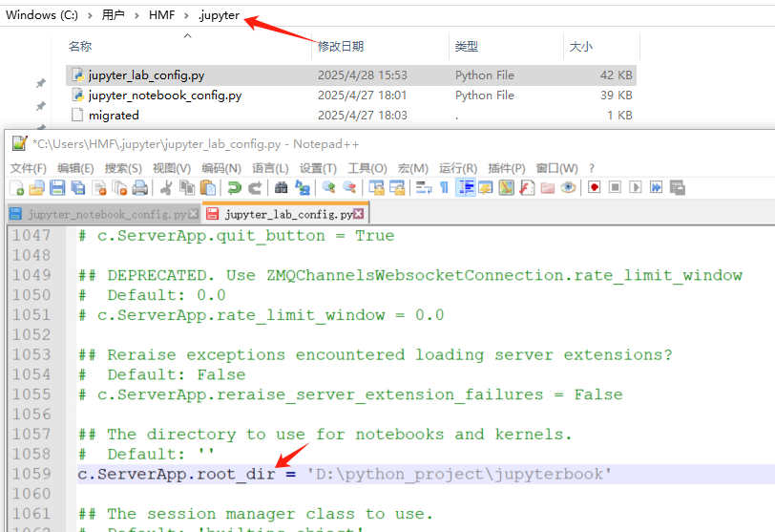
Task: Sort files by 大小 column header
Action: pos(580,47)
